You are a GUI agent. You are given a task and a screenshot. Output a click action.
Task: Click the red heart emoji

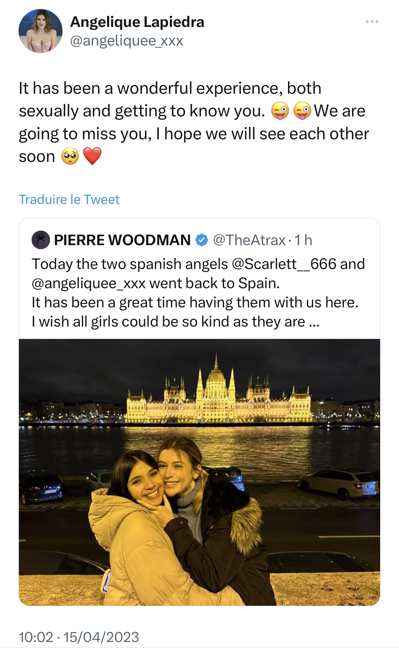(92, 156)
